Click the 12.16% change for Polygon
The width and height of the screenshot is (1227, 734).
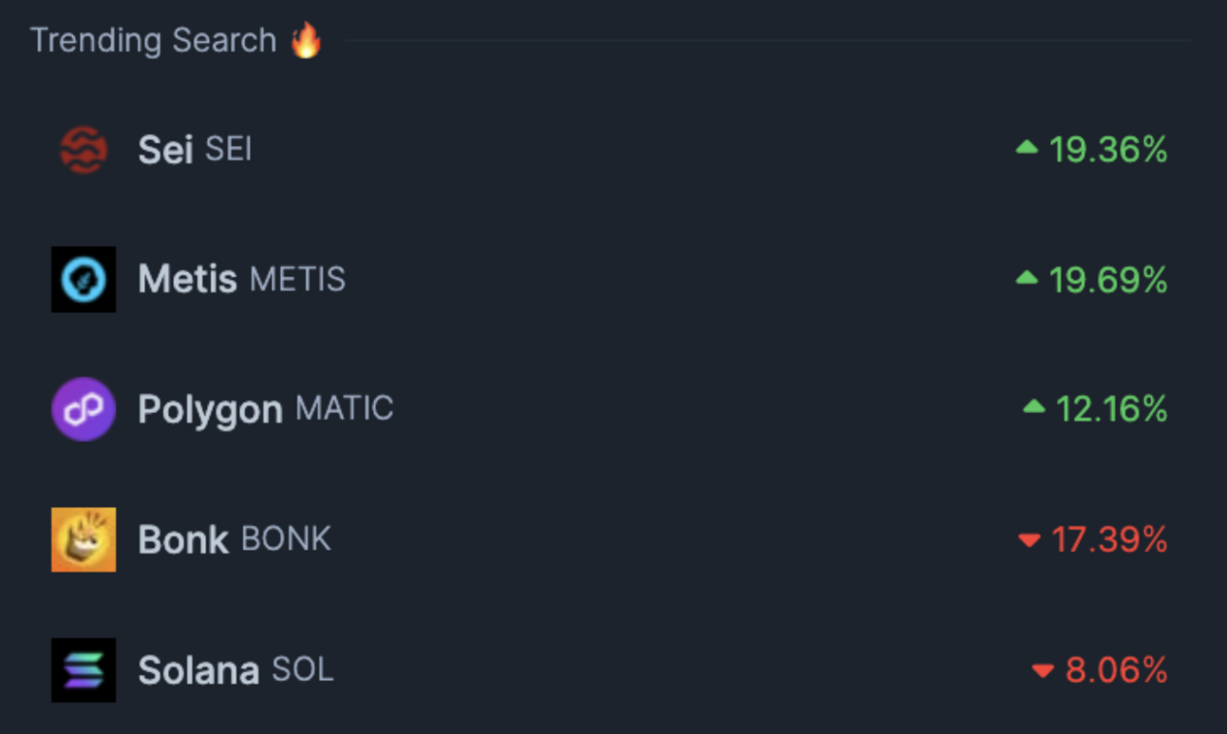click(1111, 409)
